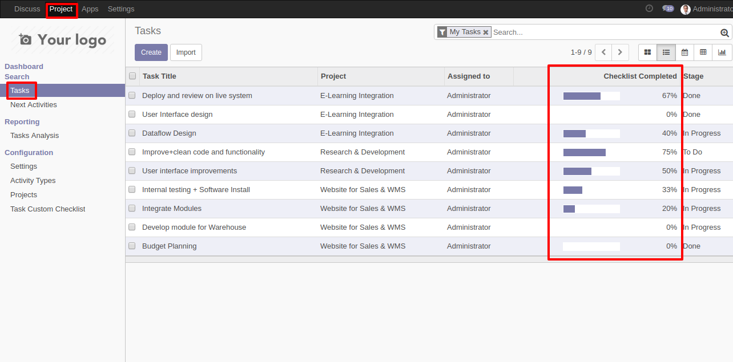The width and height of the screenshot is (733, 362).
Task: Open the Discuss menu
Action: (27, 9)
